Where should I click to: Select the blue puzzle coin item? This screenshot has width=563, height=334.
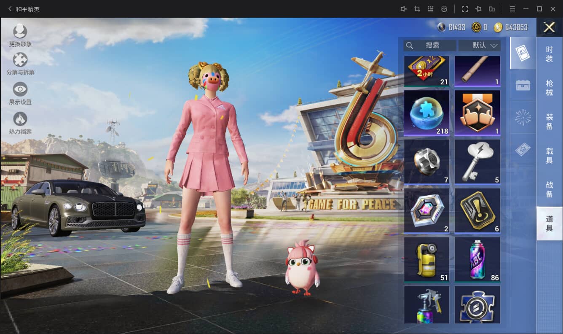point(477,305)
